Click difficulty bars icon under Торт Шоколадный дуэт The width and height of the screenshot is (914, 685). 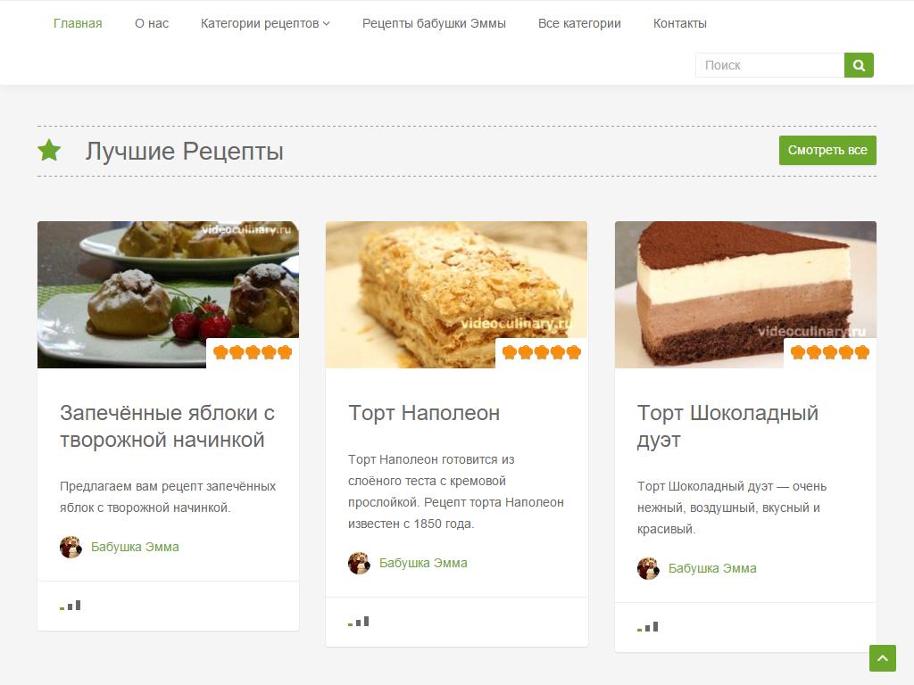[x=648, y=627]
